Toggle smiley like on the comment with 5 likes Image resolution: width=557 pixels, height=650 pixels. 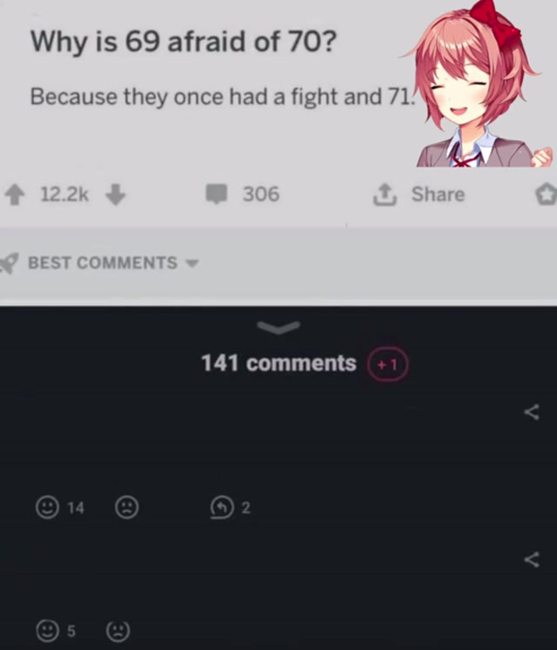[47, 631]
